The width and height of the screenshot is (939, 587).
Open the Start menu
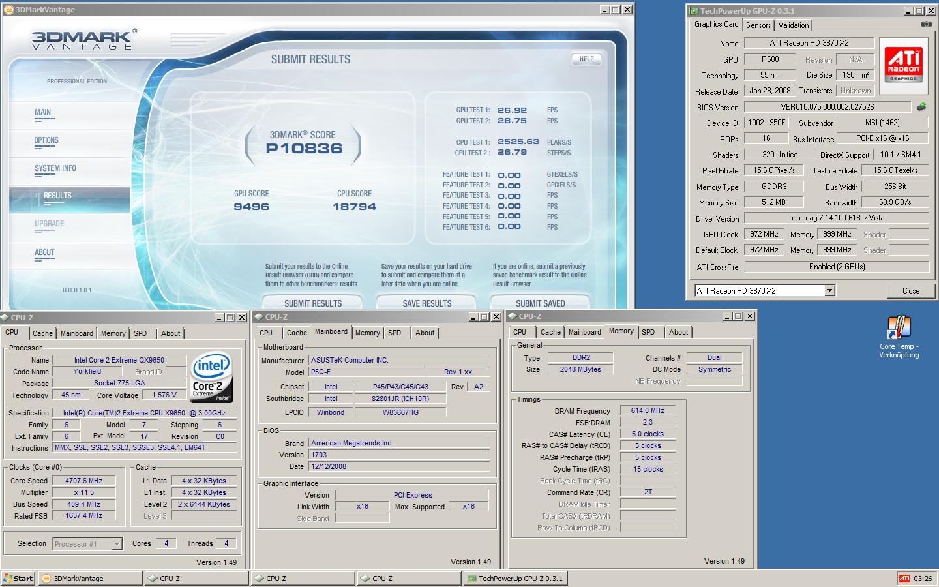[18, 579]
